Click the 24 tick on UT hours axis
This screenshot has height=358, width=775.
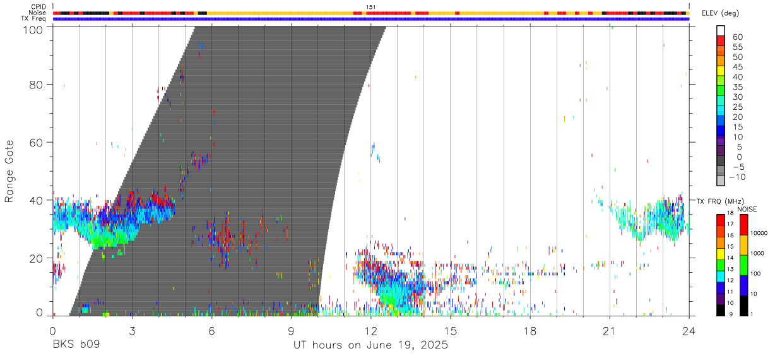(689, 330)
